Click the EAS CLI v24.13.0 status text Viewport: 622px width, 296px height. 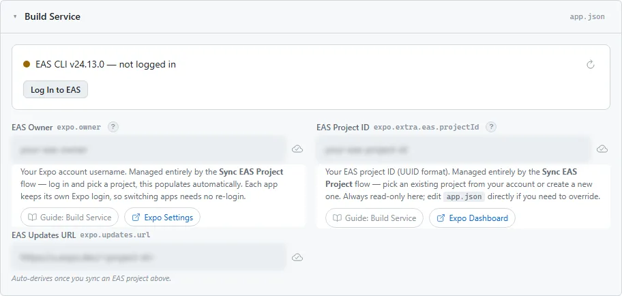pyautogui.click(x=106, y=64)
